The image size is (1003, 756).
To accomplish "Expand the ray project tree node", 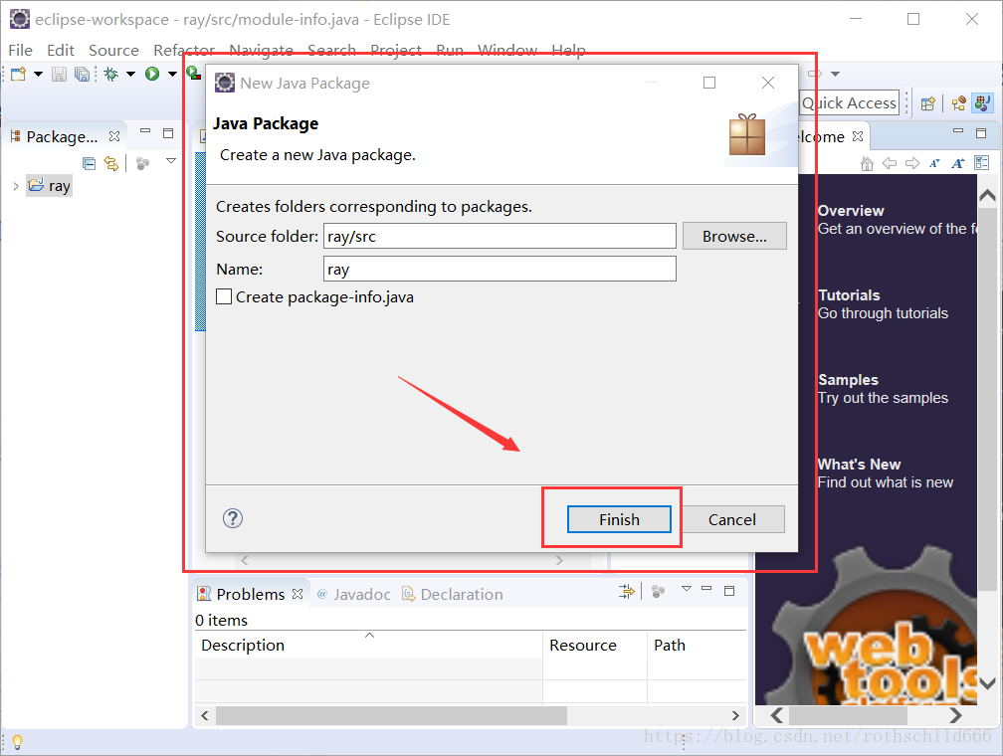I will point(15,186).
